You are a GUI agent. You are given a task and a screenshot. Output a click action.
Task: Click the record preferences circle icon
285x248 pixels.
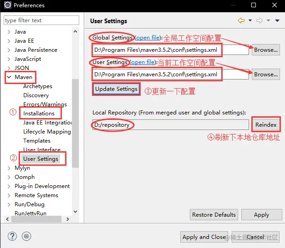(26, 236)
